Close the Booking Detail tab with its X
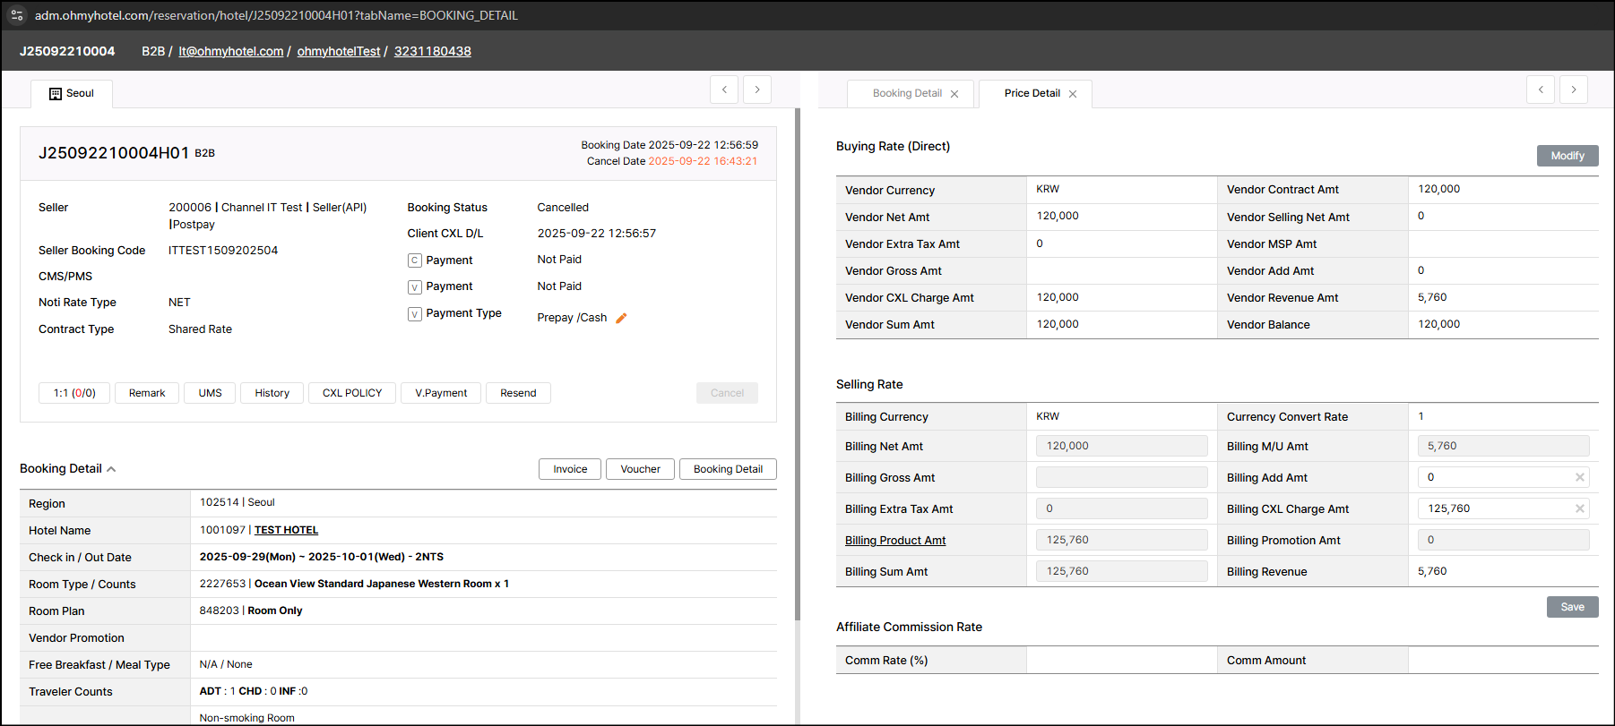This screenshot has width=1615, height=726. tap(954, 94)
